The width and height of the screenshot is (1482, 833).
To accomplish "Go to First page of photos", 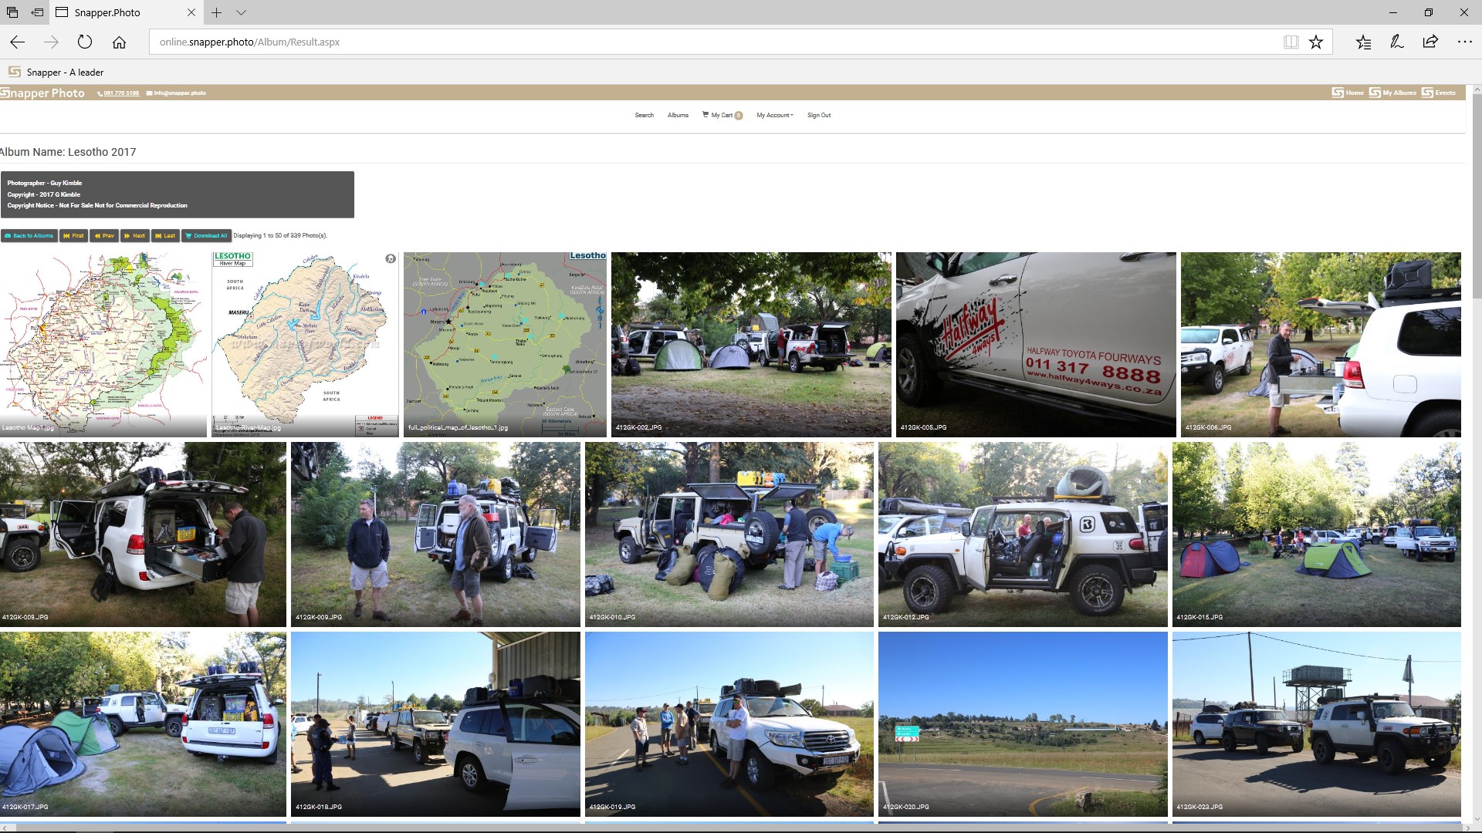I will pos(73,236).
